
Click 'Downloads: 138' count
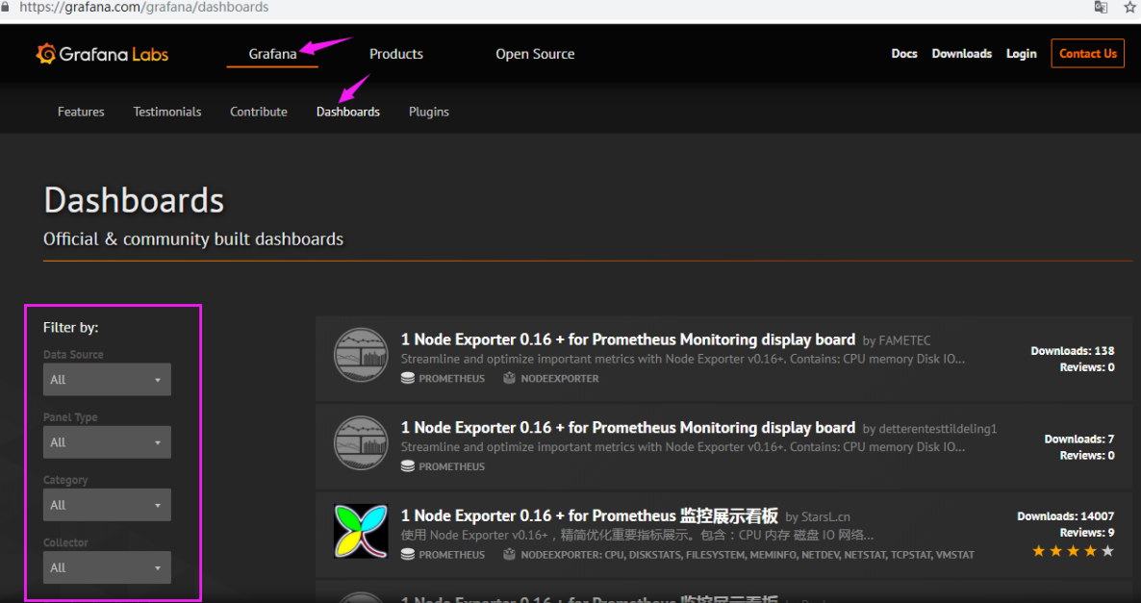tap(1072, 351)
